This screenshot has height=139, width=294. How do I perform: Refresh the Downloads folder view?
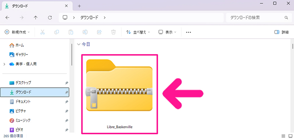pos(50,18)
